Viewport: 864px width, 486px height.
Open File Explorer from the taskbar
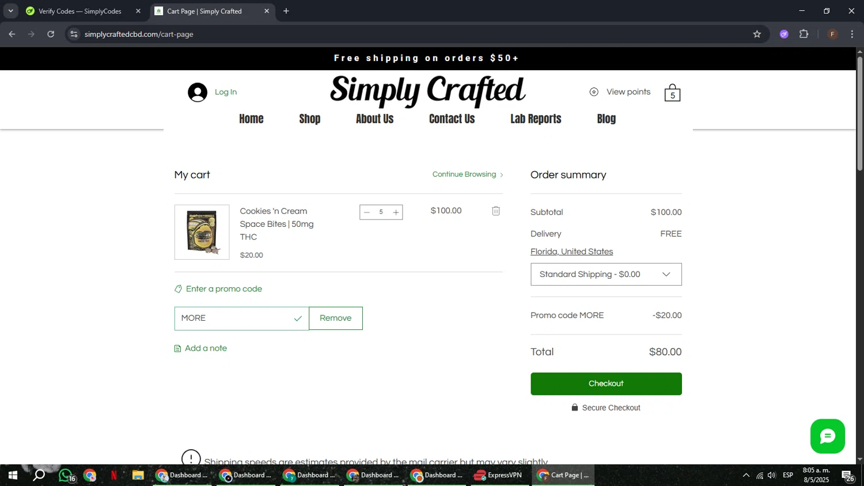(x=138, y=476)
